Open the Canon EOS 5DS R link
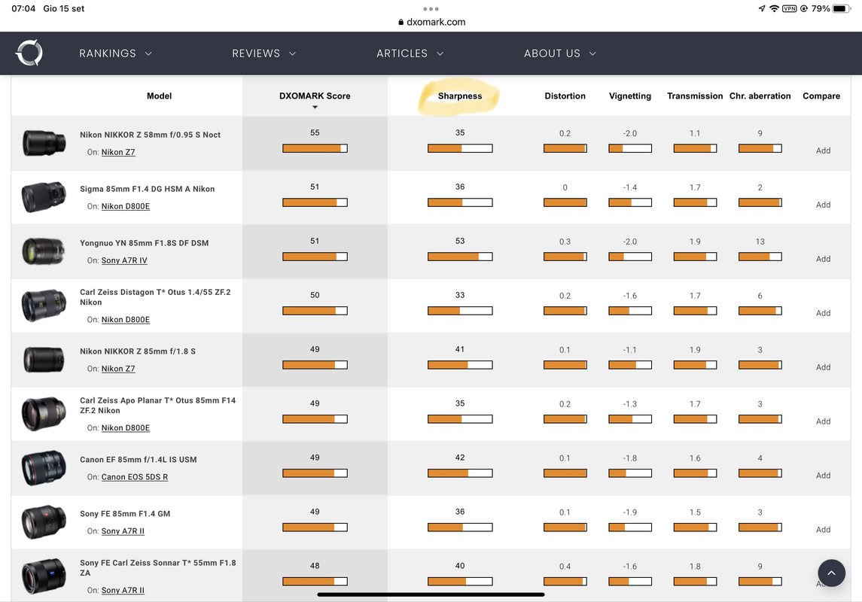The height and width of the screenshot is (602, 862). [x=135, y=477]
